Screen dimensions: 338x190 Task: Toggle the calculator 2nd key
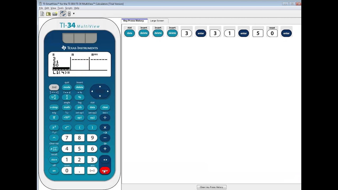[x=54, y=87]
